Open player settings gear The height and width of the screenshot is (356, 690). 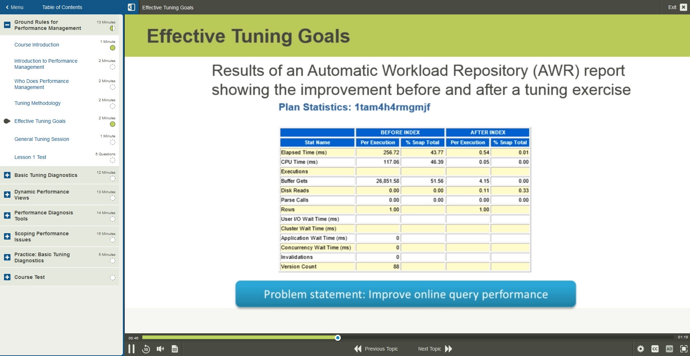[x=641, y=349]
